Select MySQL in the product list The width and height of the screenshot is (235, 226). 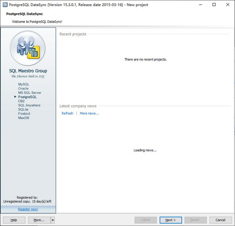tap(23, 84)
